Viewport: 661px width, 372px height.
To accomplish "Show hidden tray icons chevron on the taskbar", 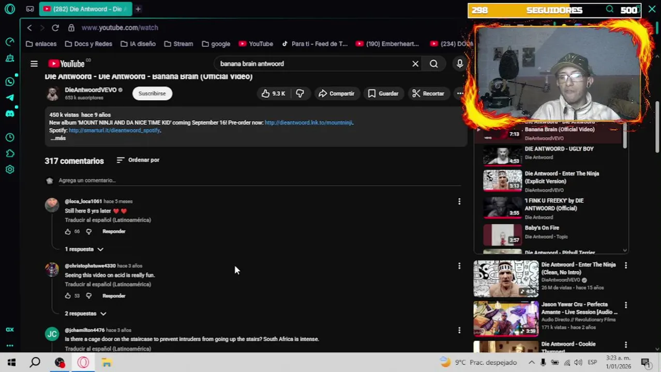I will (531, 362).
